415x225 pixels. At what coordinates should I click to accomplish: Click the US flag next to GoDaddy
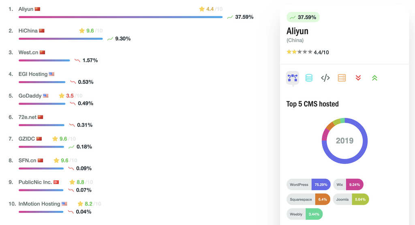pos(45,96)
